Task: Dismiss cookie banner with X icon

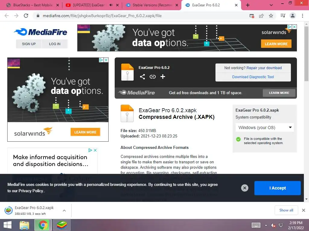Action: [x=244, y=188]
